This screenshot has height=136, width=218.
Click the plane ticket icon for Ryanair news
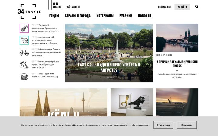pos(24,28)
